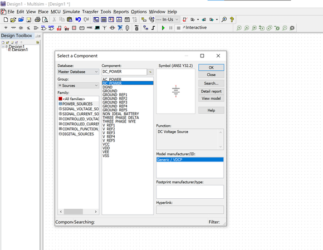
Task: Paste using the clipboard toolbar icon
Action: pyautogui.click(x=70, y=19)
